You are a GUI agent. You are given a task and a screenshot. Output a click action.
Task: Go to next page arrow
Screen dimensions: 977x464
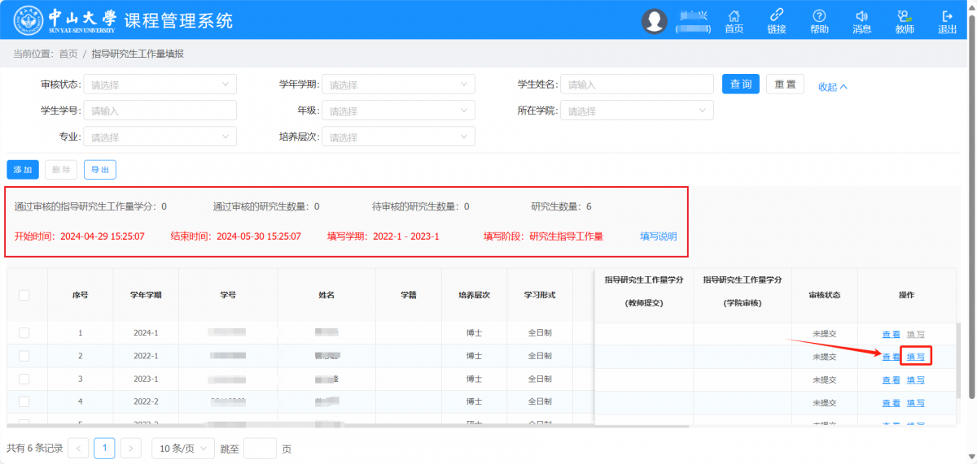point(131,449)
